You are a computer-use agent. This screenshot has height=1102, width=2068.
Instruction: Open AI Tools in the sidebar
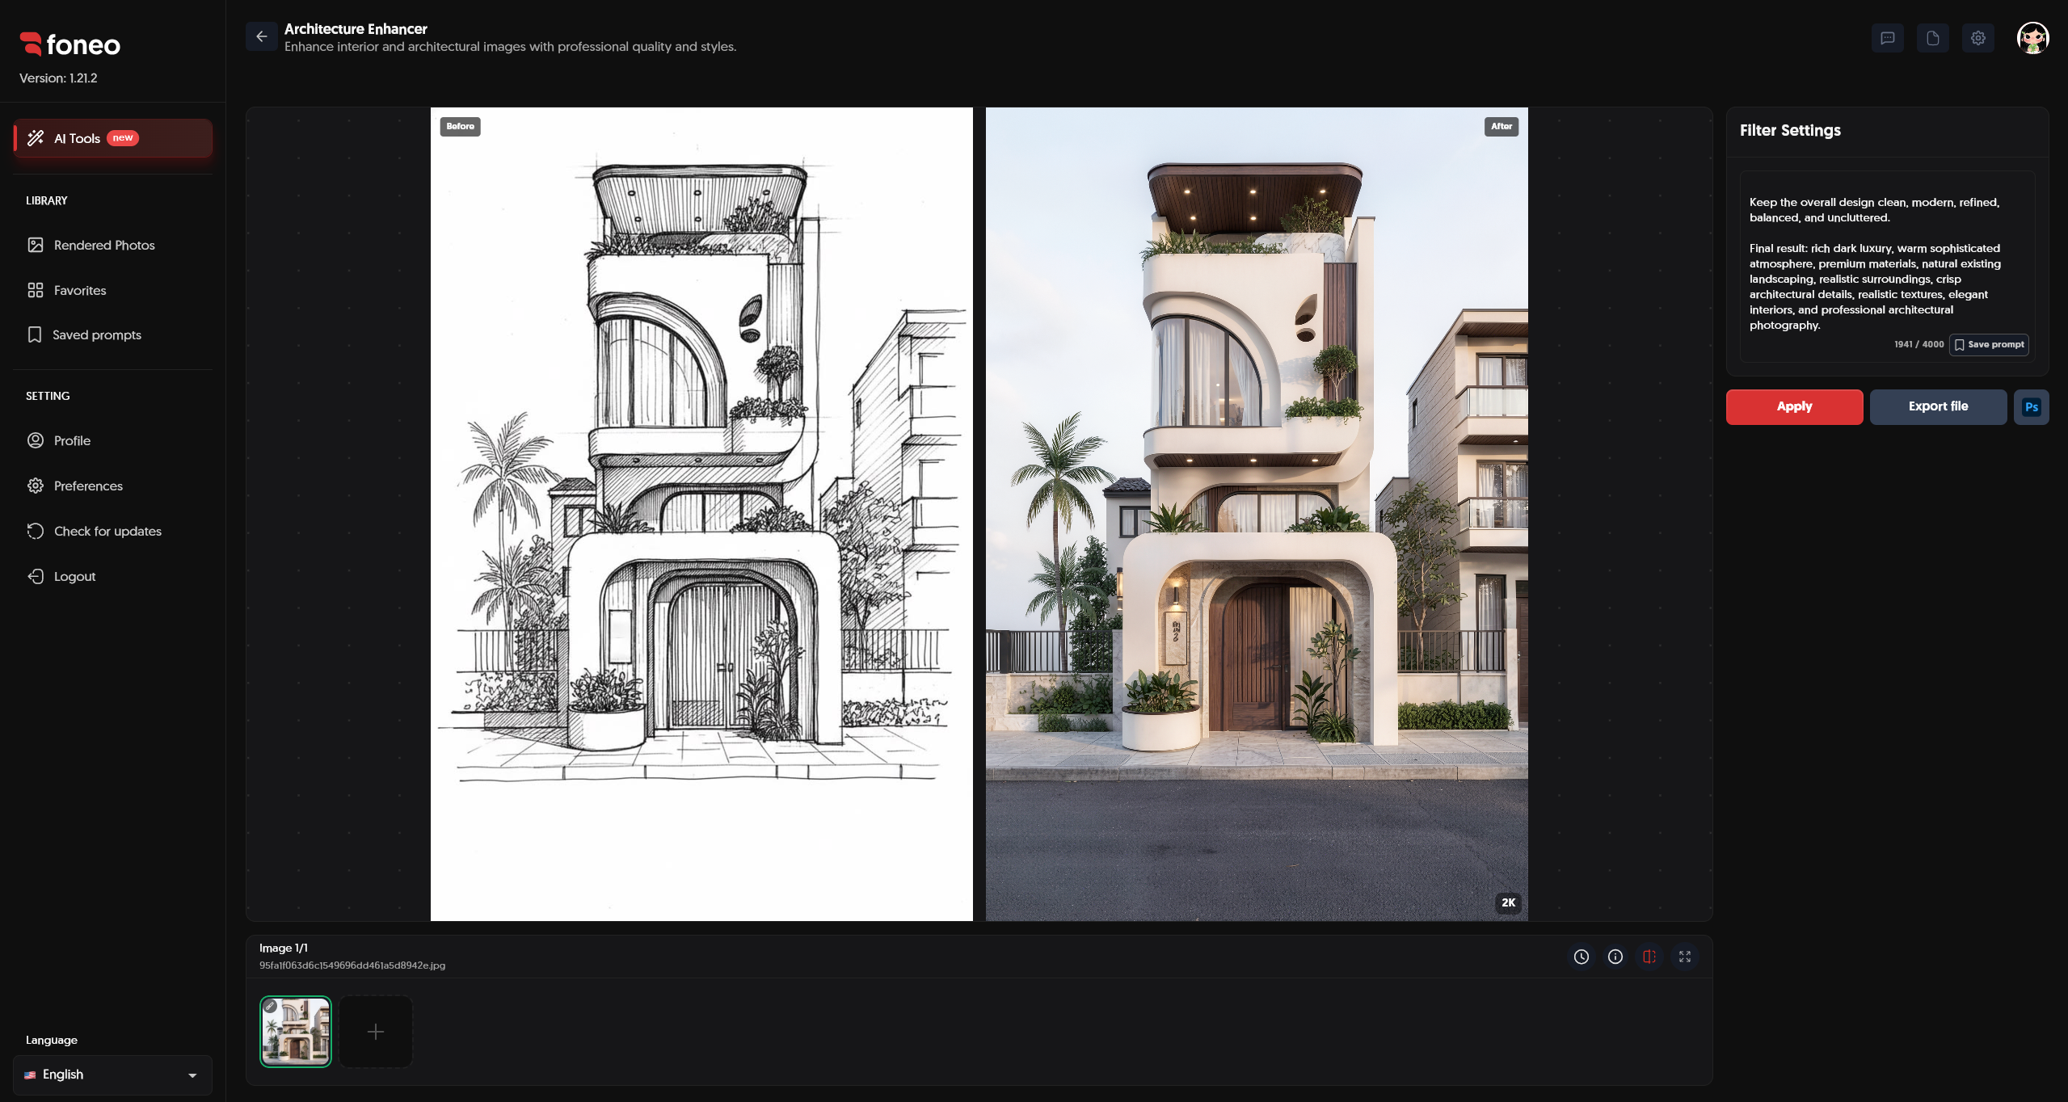113,138
